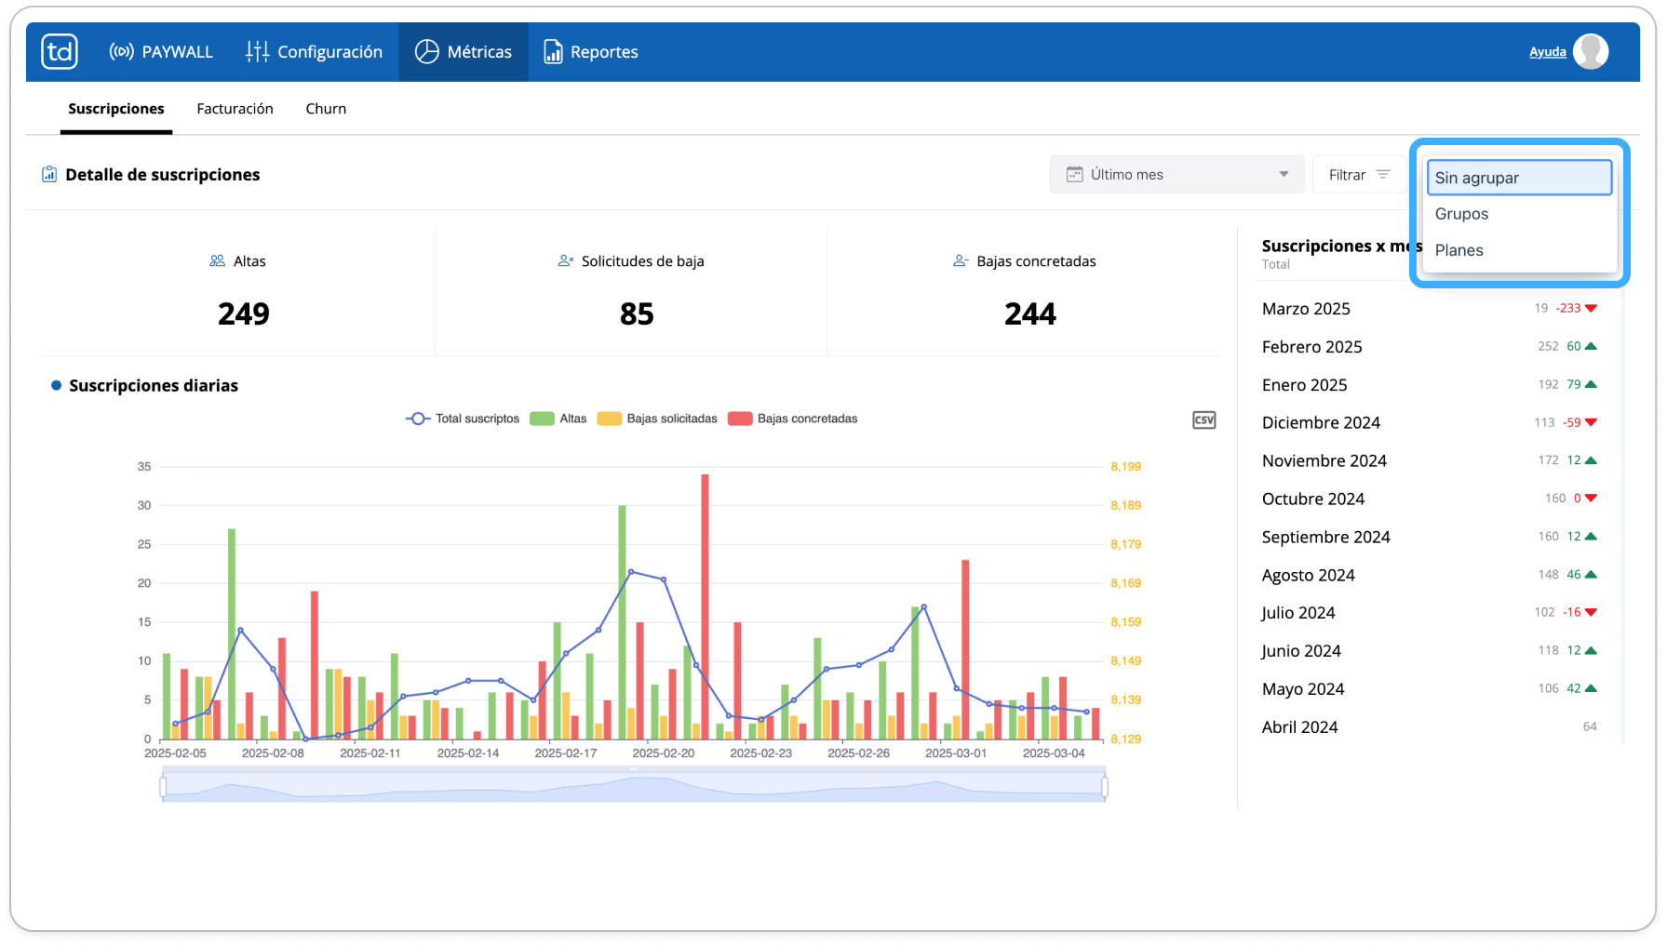Download chart data as CSV
Viewport: 1667px width, 945px height.
tap(1203, 420)
